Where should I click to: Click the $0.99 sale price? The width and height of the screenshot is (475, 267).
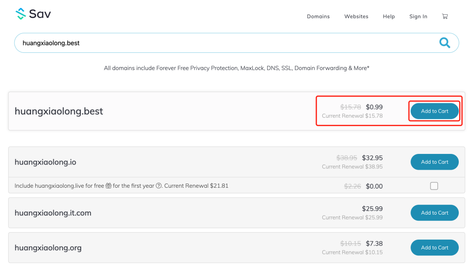374,107
